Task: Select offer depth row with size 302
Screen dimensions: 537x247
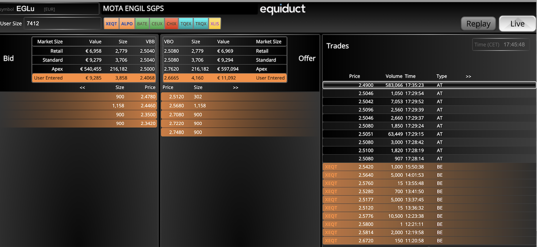Action: [x=240, y=97]
